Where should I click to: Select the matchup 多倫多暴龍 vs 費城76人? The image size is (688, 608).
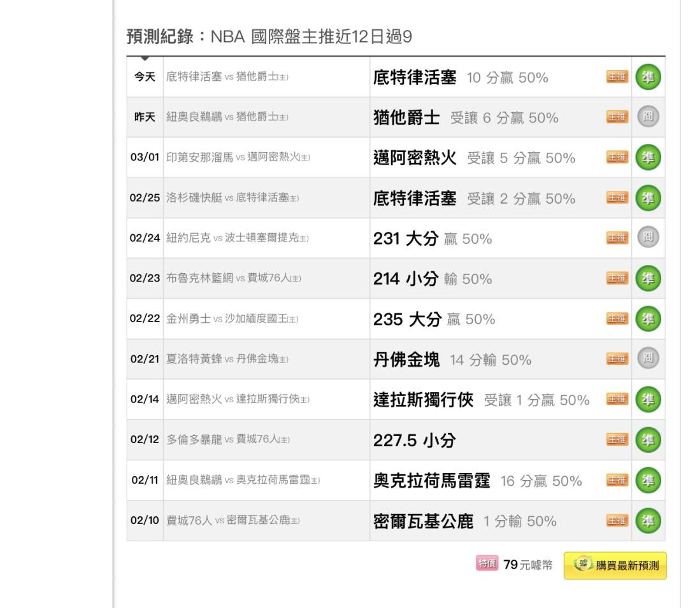(228, 440)
